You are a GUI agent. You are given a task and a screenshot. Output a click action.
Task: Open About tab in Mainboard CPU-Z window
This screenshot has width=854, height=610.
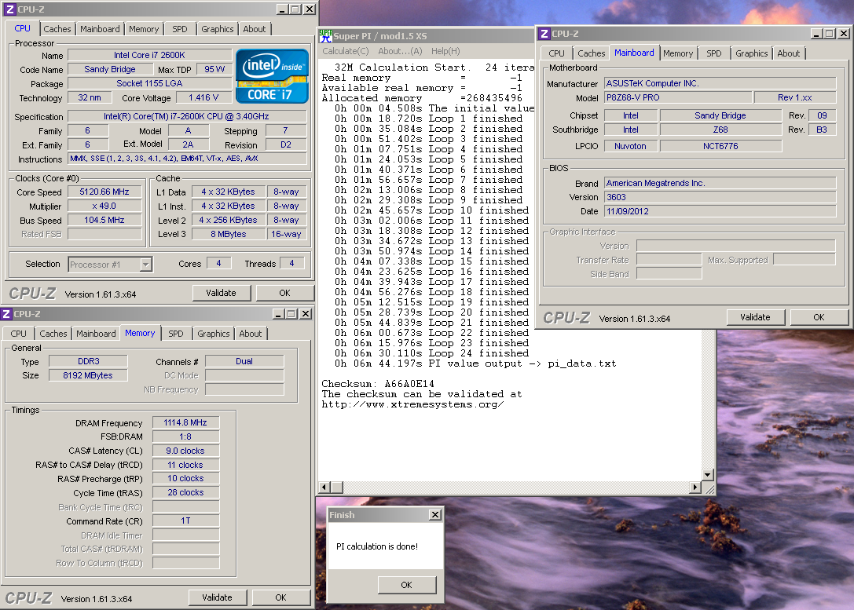pyautogui.click(x=789, y=53)
